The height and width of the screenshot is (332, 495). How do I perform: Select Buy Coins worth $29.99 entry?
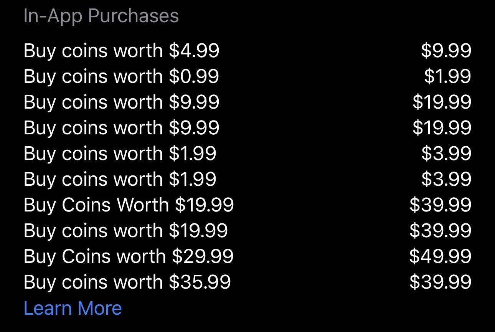(129, 256)
